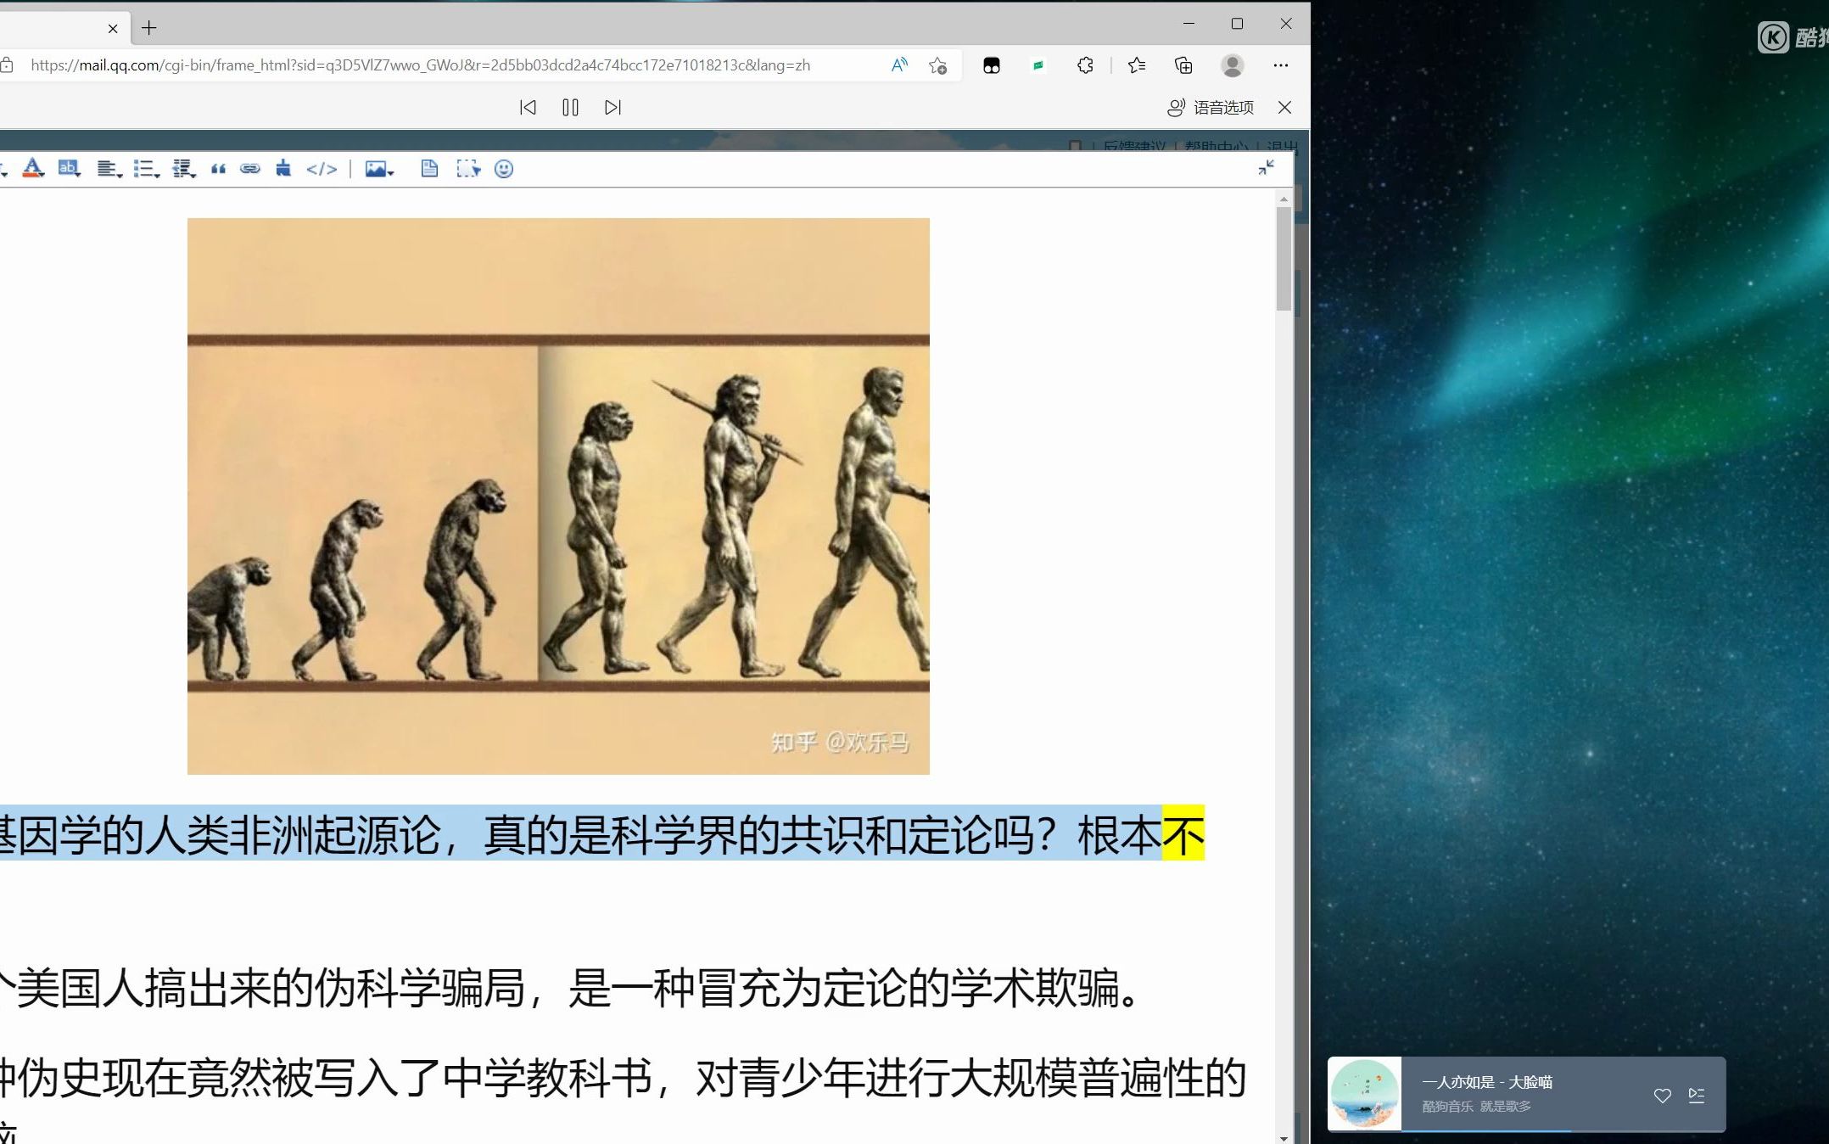This screenshot has height=1144, width=1829.
Task: Click the editor vertical scrollbar thumb
Action: (1284, 259)
